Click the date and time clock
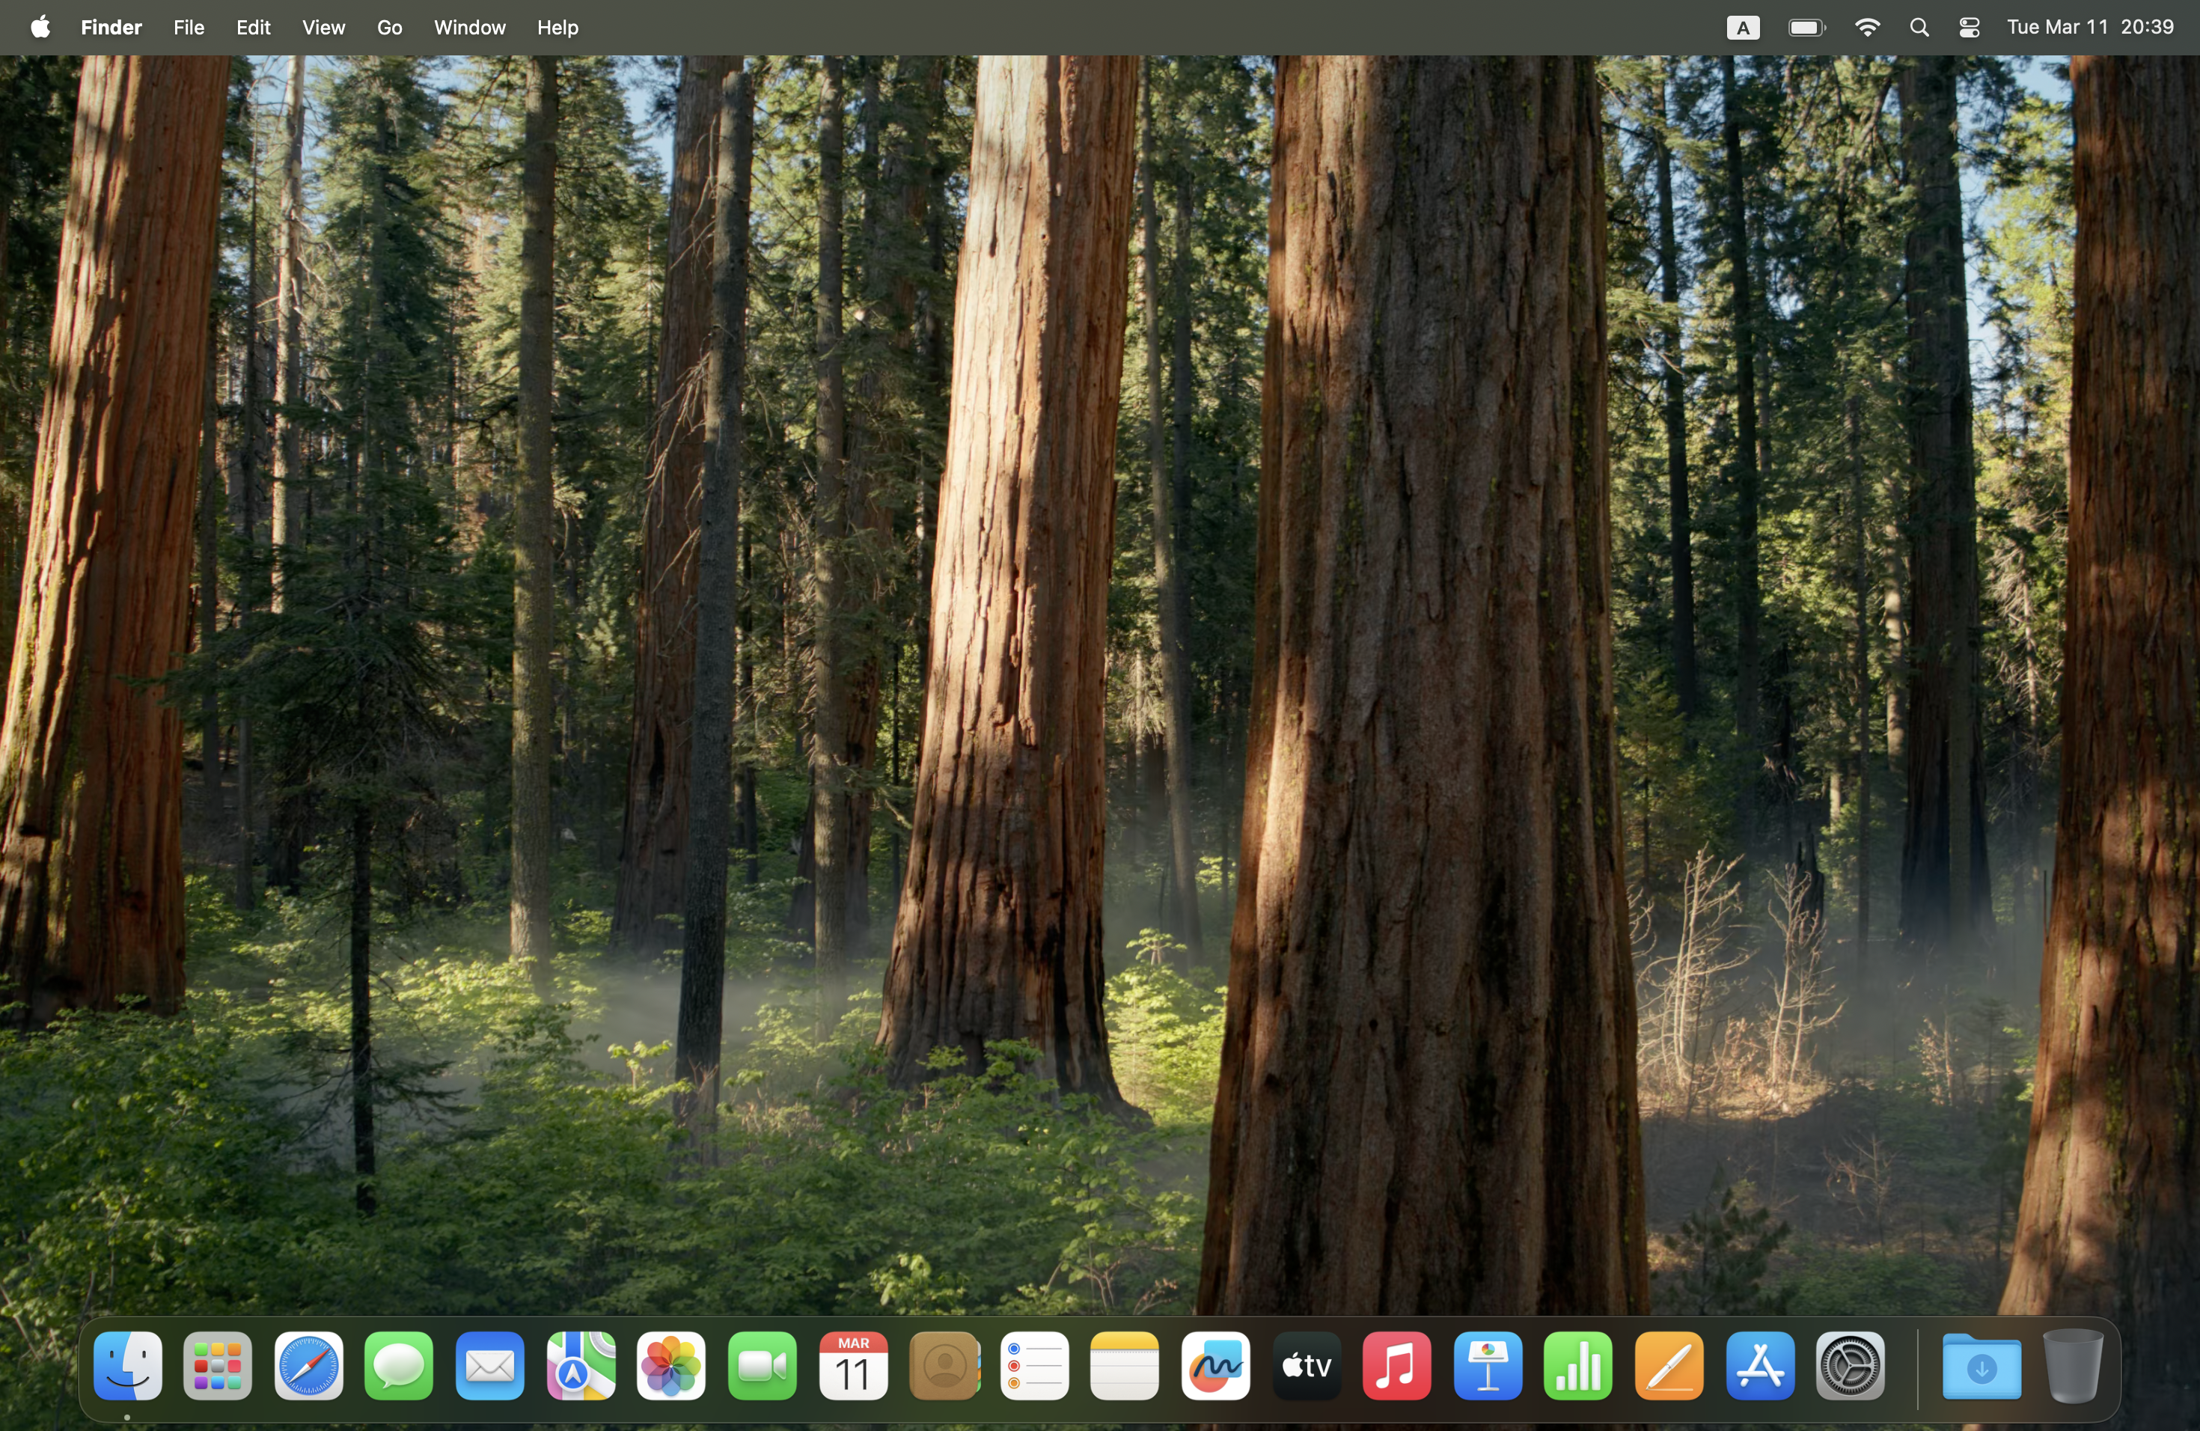 tap(2089, 28)
